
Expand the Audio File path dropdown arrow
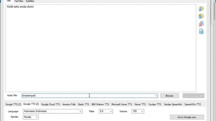(156, 95)
